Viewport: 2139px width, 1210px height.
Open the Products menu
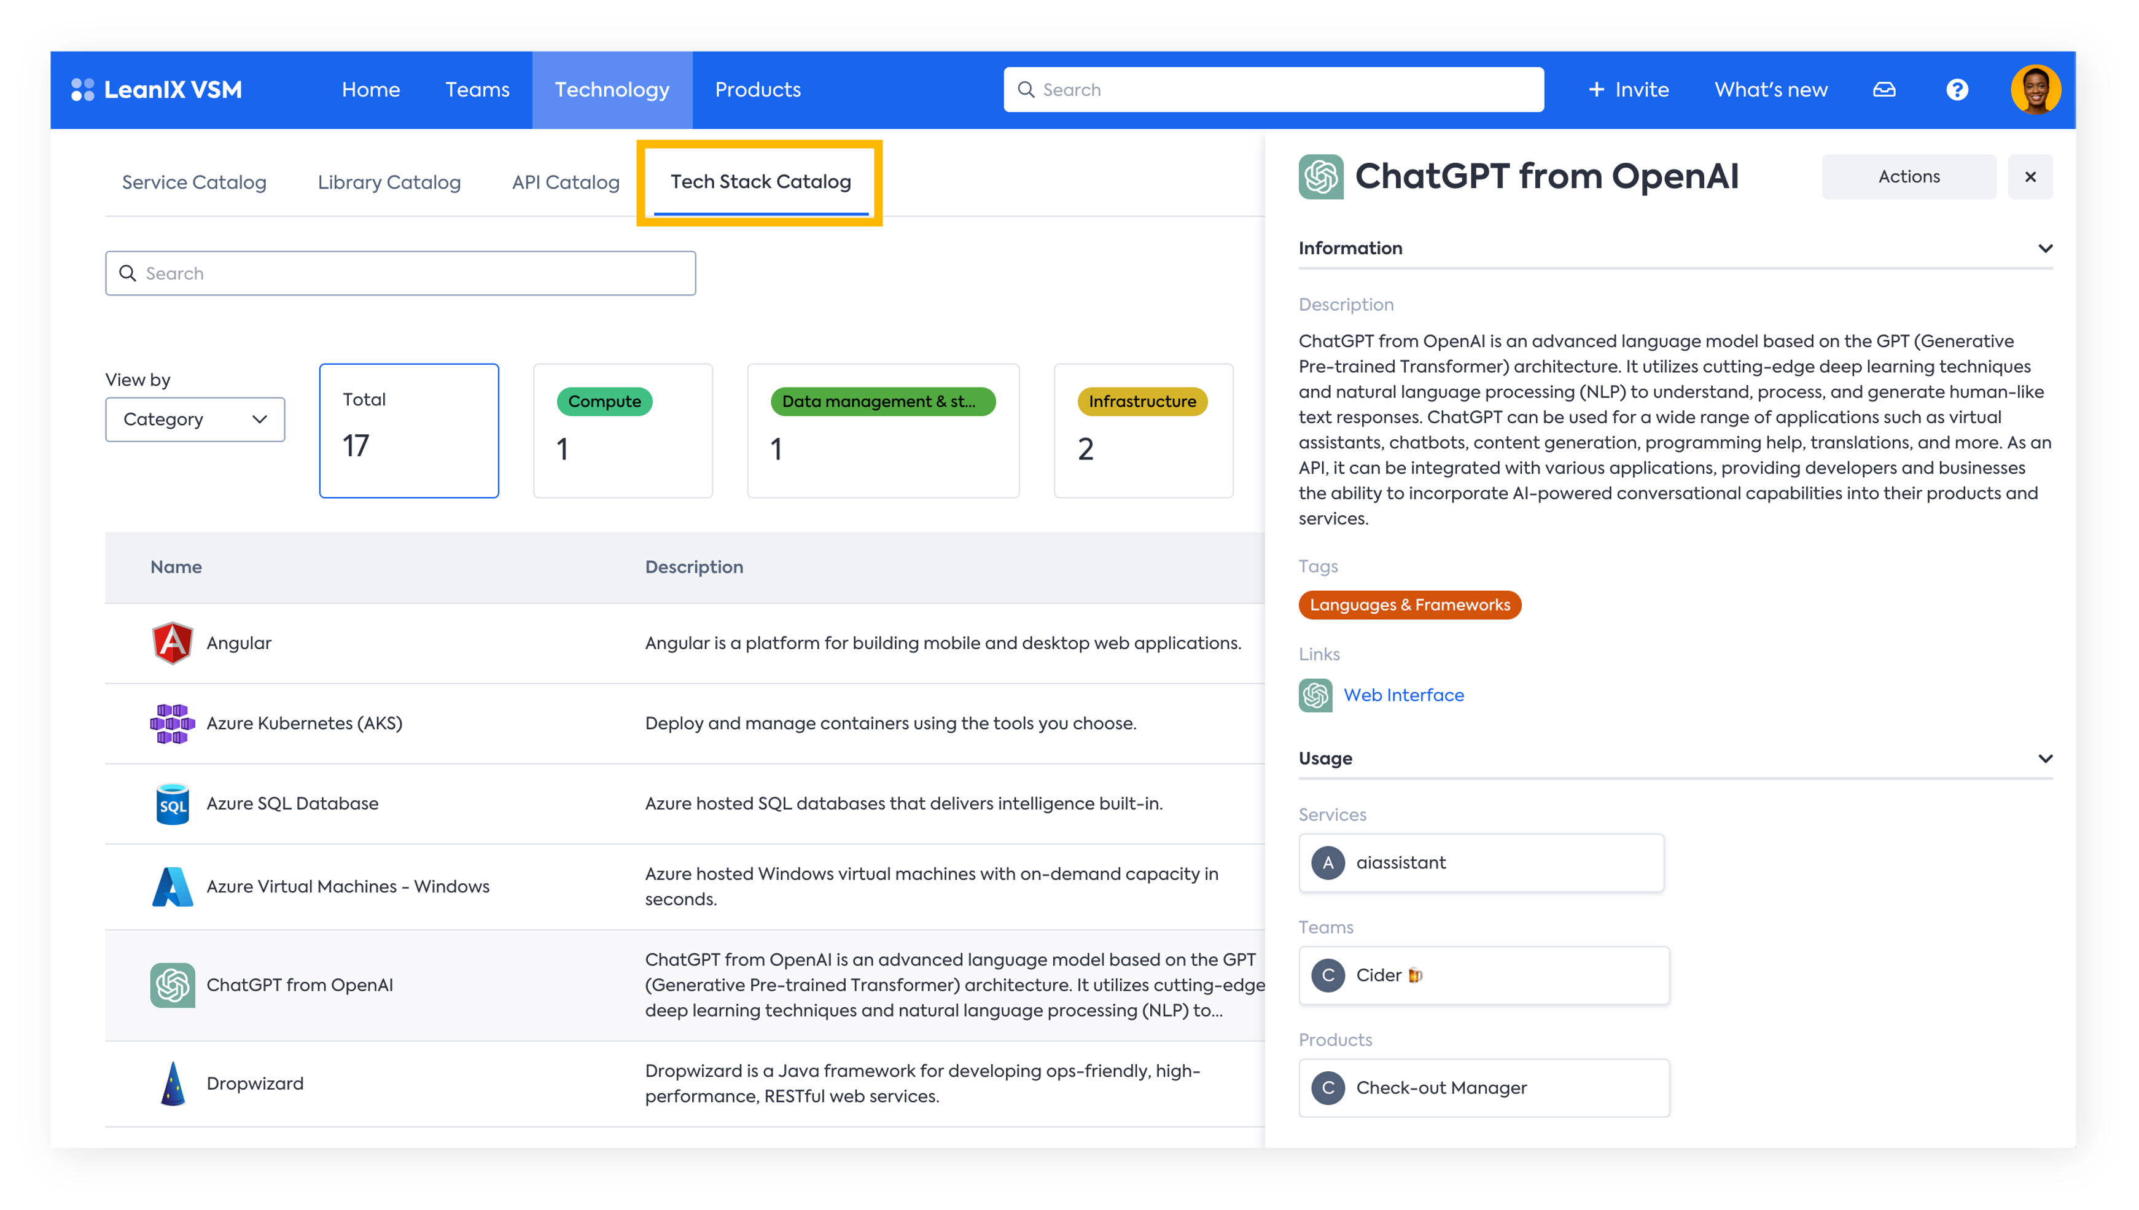click(758, 90)
